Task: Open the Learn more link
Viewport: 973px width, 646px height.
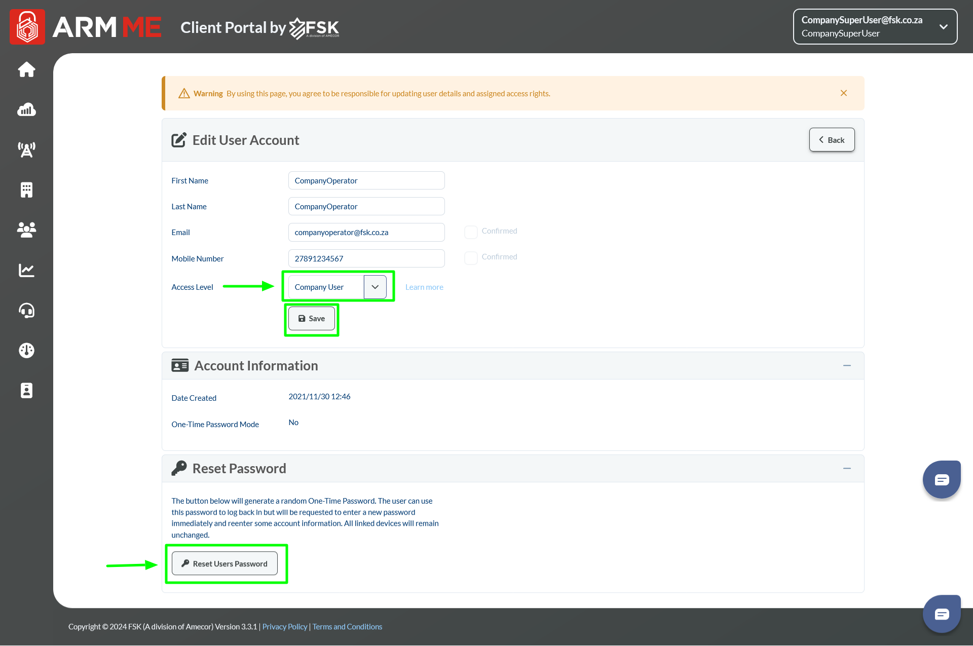Action: (x=424, y=287)
